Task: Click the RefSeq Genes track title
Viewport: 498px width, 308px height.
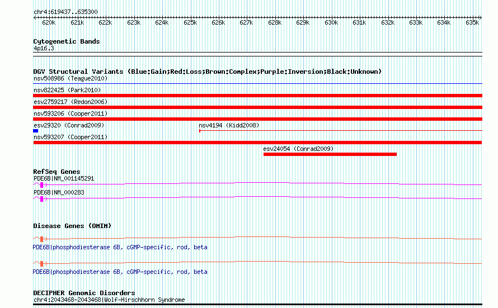Action: tap(57, 172)
